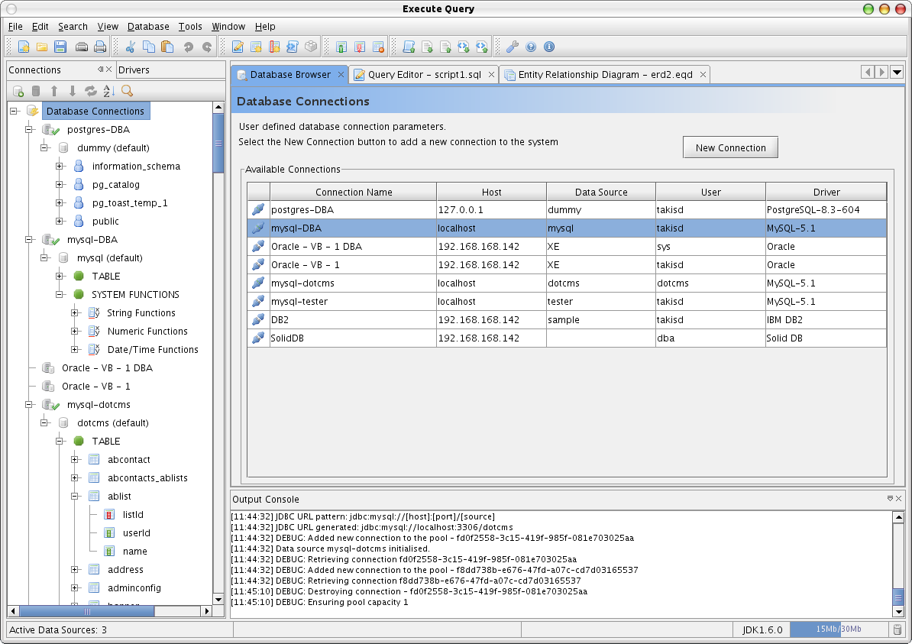Collapse the SYSTEM FUNCTIONS node

[x=60, y=294]
